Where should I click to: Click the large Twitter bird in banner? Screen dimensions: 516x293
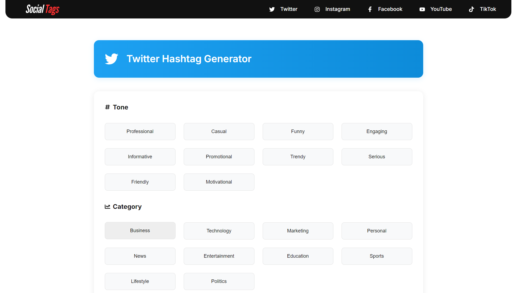pyautogui.click(x=112, y=59)
